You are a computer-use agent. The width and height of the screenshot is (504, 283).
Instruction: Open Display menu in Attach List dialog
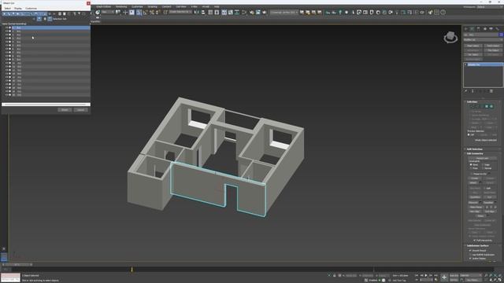18,9
